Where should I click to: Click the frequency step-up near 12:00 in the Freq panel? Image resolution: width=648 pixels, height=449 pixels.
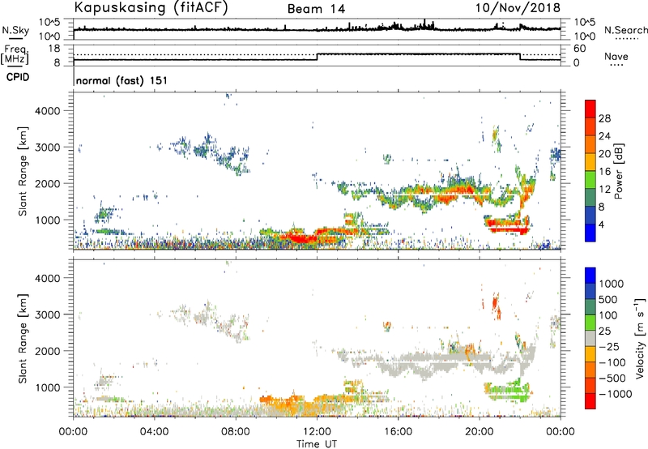[317, 57]
